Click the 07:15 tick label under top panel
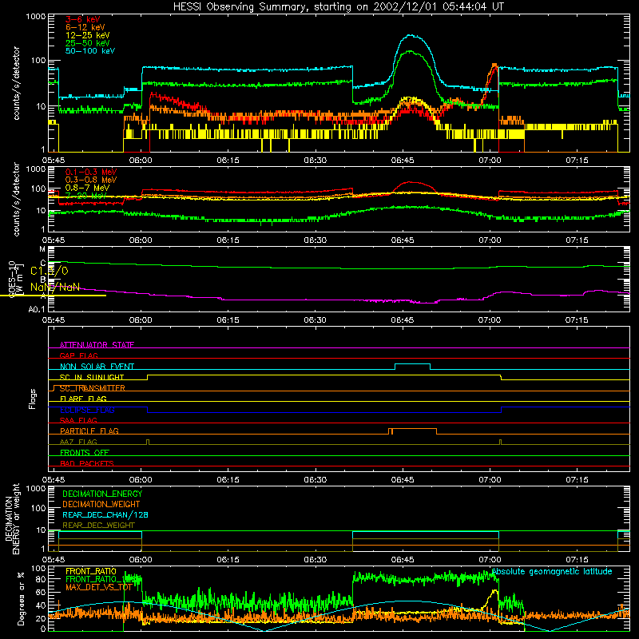Viewport: 639px width, 639px height. tap(577, 161)
